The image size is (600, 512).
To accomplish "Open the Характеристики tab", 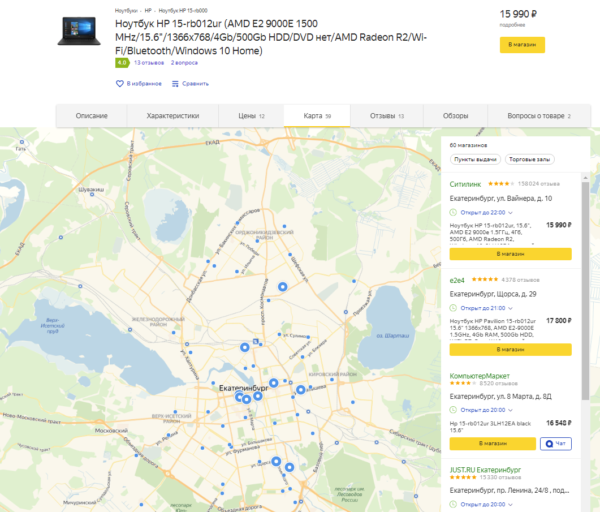I will [x=172, y=115].
